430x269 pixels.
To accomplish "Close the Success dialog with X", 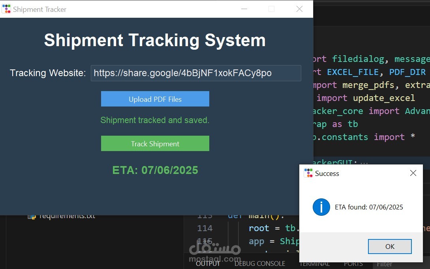I will (413, 173).
